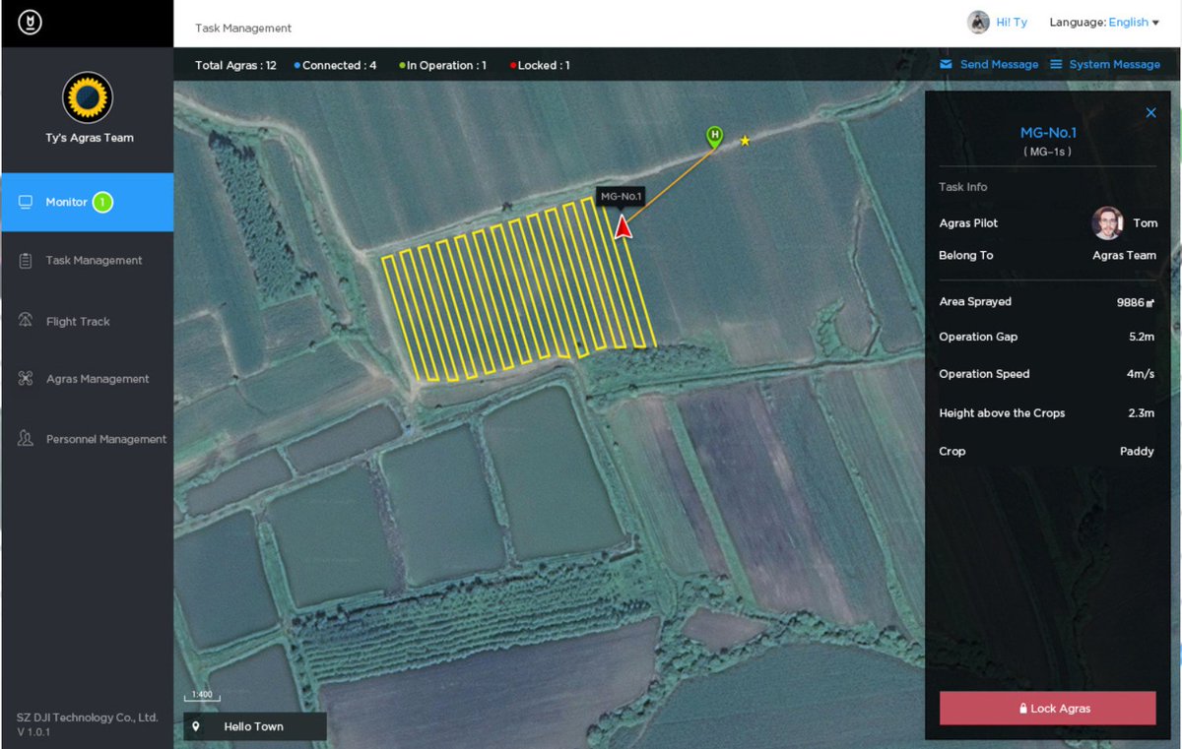Open Personnel Management section
This screenshot has width=1182, height=749.
tap(88, 439)
